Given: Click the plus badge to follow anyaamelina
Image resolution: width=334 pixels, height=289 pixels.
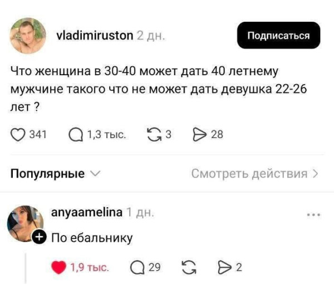Looking at the screenshot, I should pyautogui.click(x=38, y=237).
